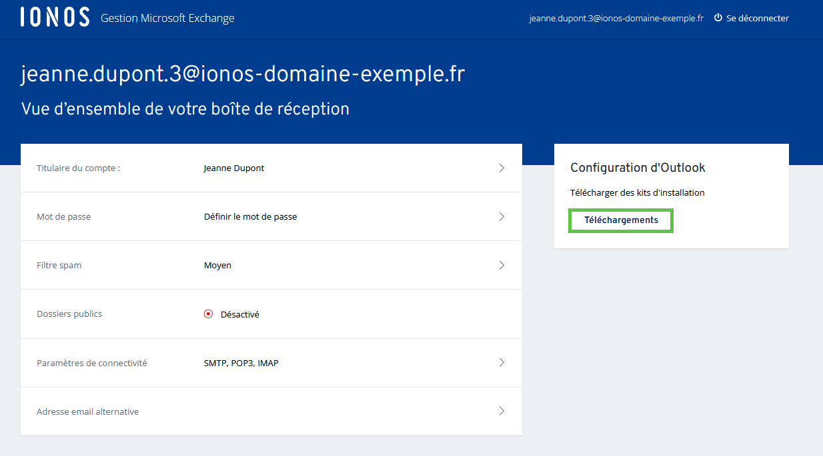Open the Filtre spam chevron arrow
This screenshot has width=823, height=456.
click(502, 266)
